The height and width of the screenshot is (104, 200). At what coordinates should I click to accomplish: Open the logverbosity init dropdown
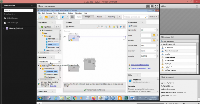click(x=148, y=30)
